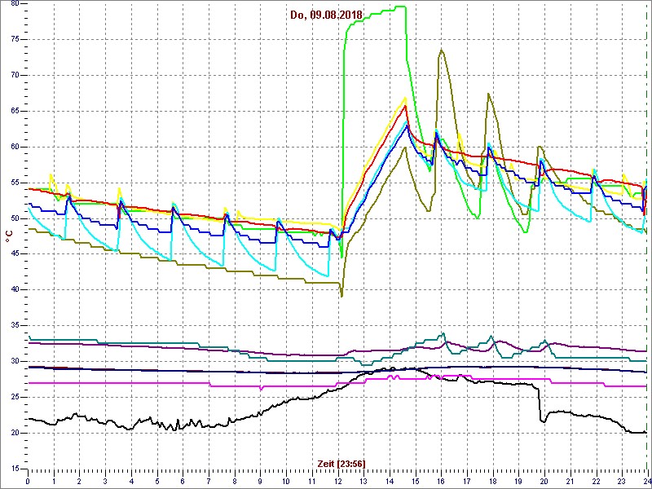Click hour 6 on the time axis
652x489 pixels.
tap(183, 481)
